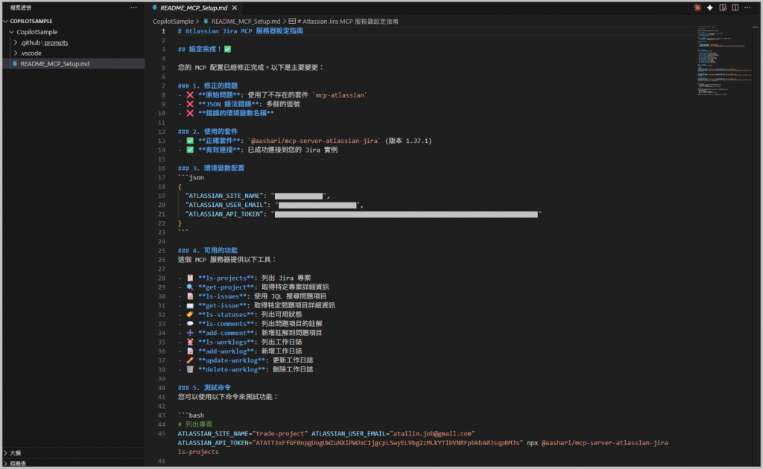Click the '### 2. 使用的套件' heading
Image resolution: width=763 pixels, height=469 pixels.
tap(208, 132)
